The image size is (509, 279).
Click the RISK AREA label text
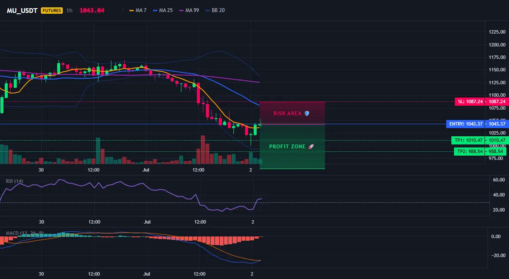pyautogui.click(x=287, y=113)
